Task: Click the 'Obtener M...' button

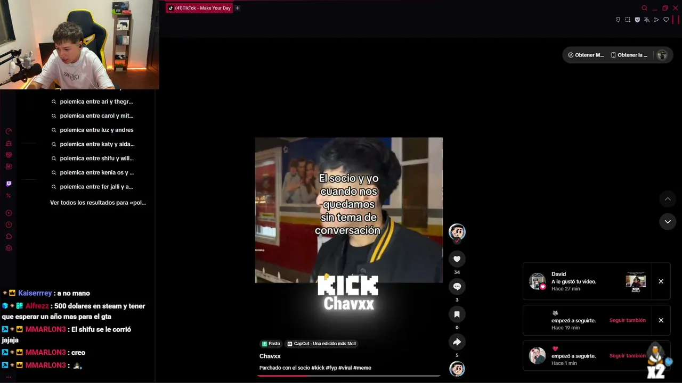Action: [x=586, y=55]
